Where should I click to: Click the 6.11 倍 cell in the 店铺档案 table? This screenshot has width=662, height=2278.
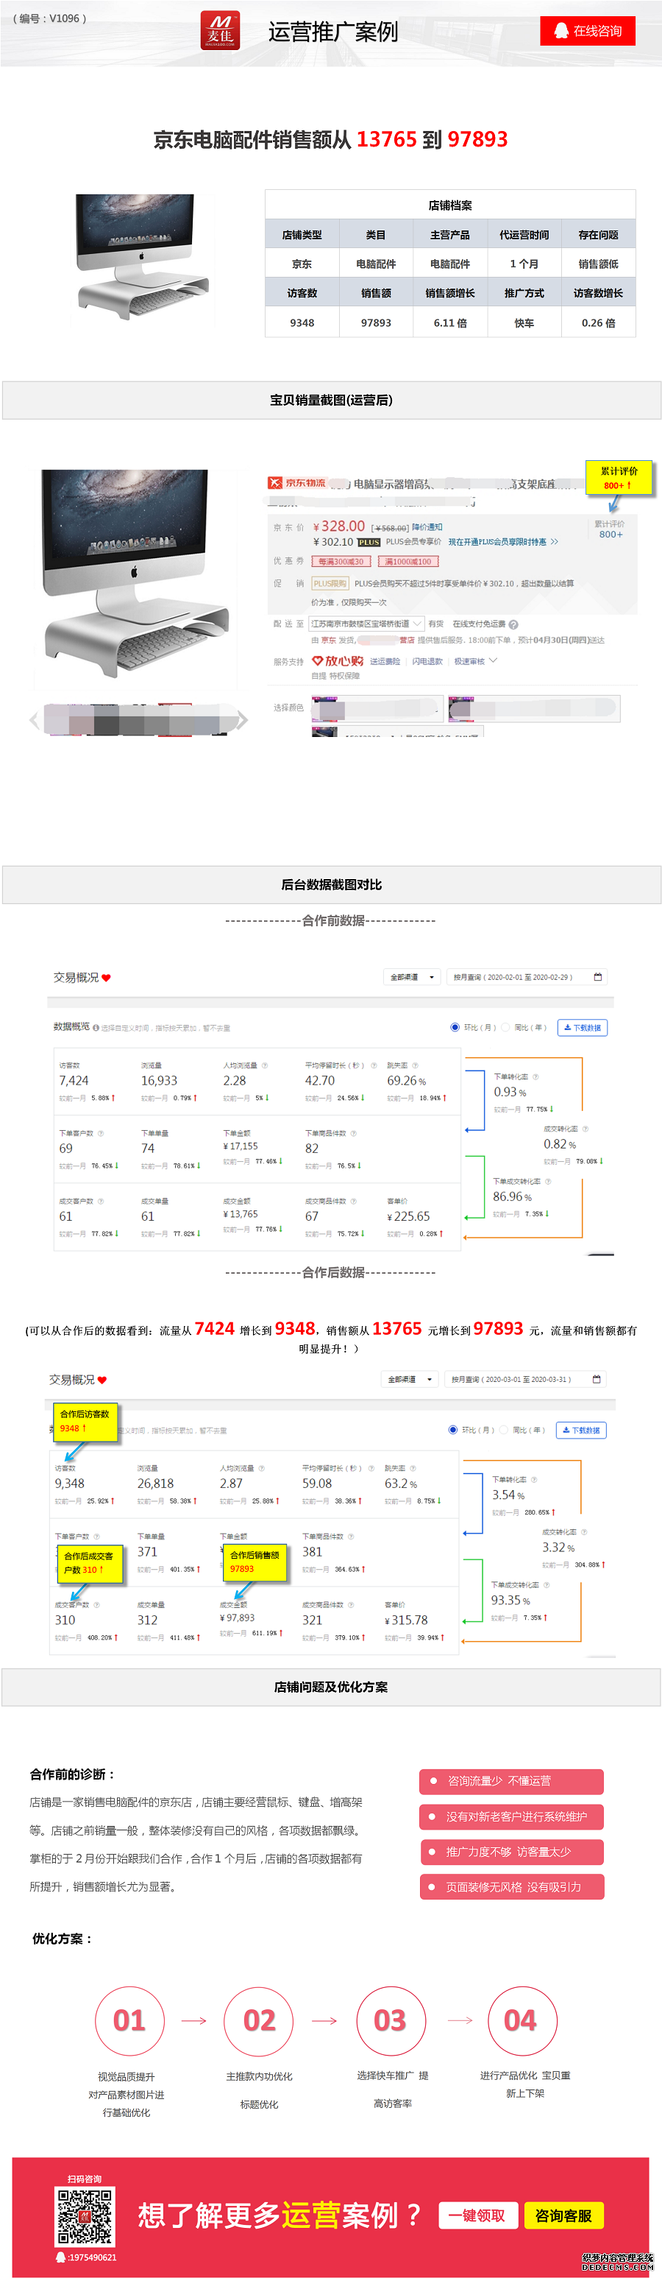point(451,322)
